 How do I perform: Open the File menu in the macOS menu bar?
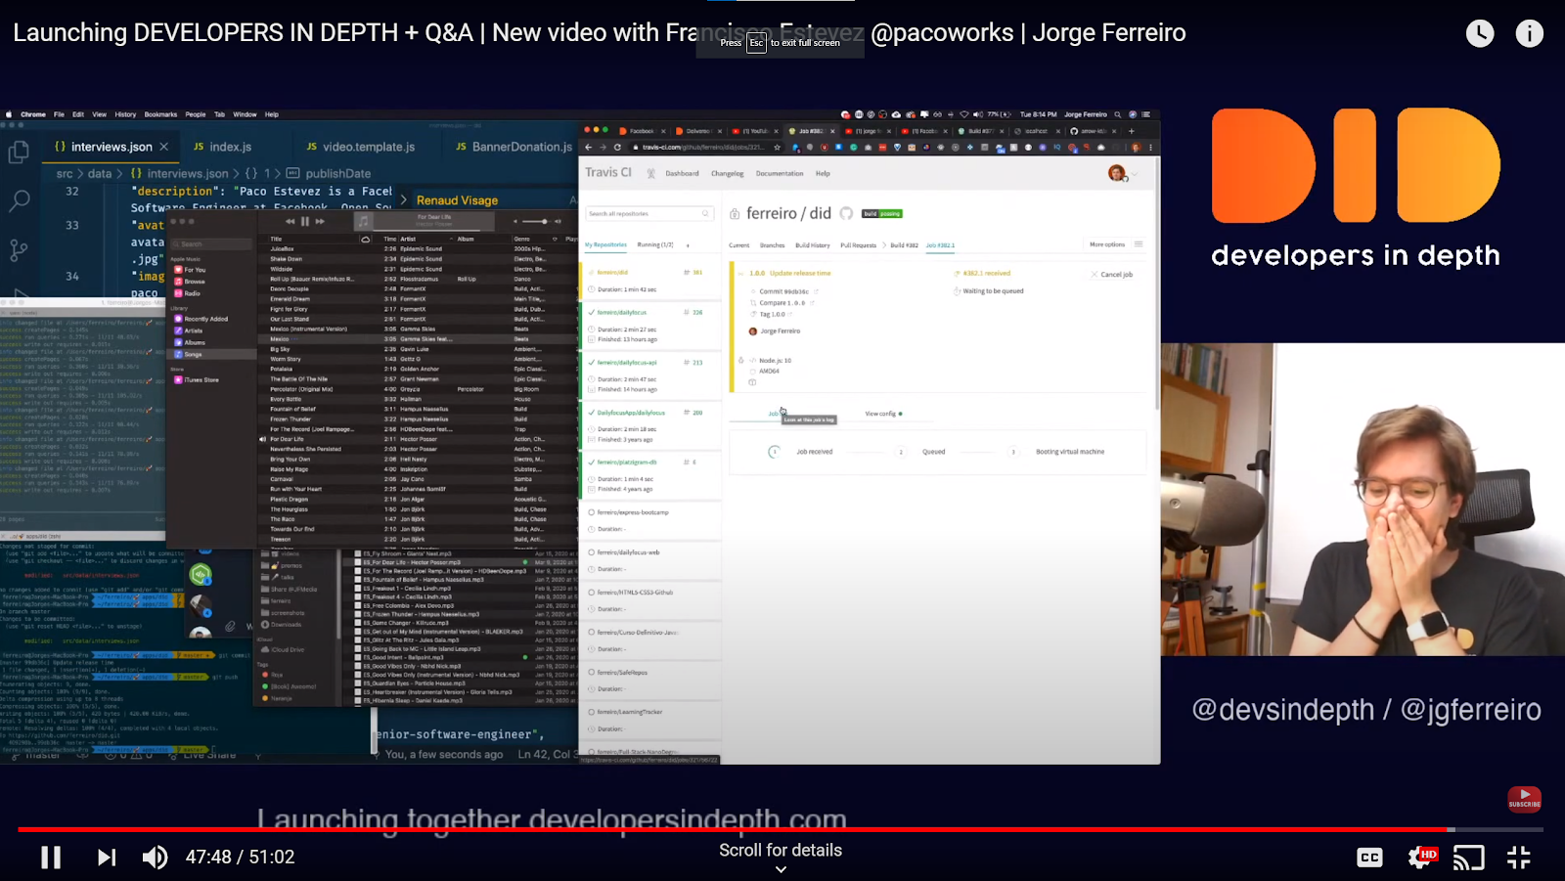coord(59,114)
